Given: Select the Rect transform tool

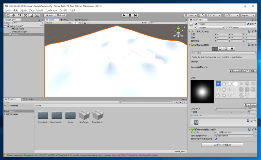Looking at the screenshot, I should [31, 15].
